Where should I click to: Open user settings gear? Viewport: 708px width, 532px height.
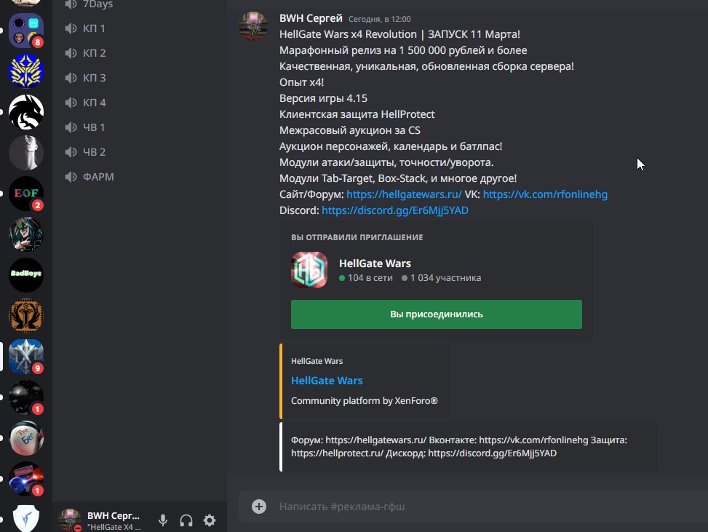[x=210, y=520]
